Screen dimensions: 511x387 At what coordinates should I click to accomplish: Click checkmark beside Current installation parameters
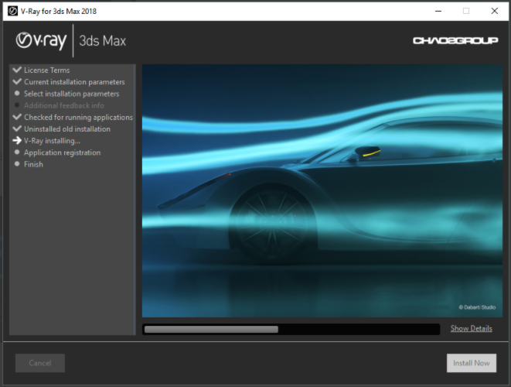[17, 81]
